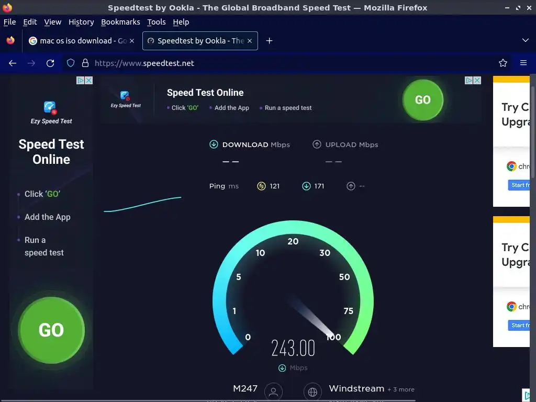Screen dimensions: 536x402
Task: Bookmark this page with the star icon
Action: 503,63
